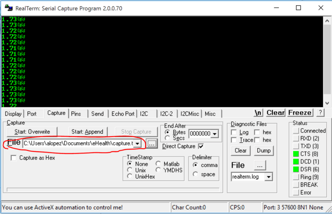Image resolution: width=332 pixels, height=214 pixels.
Task: Click the RXD (2) status indicator
Action: point(296,138)
